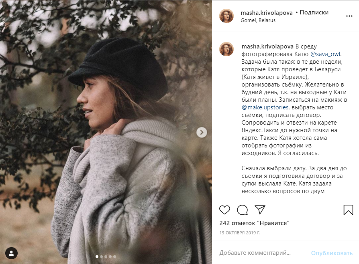Screen dimensions: 359x264
Task: Open masha.krivolapova profile from header username
Action: 267,12
